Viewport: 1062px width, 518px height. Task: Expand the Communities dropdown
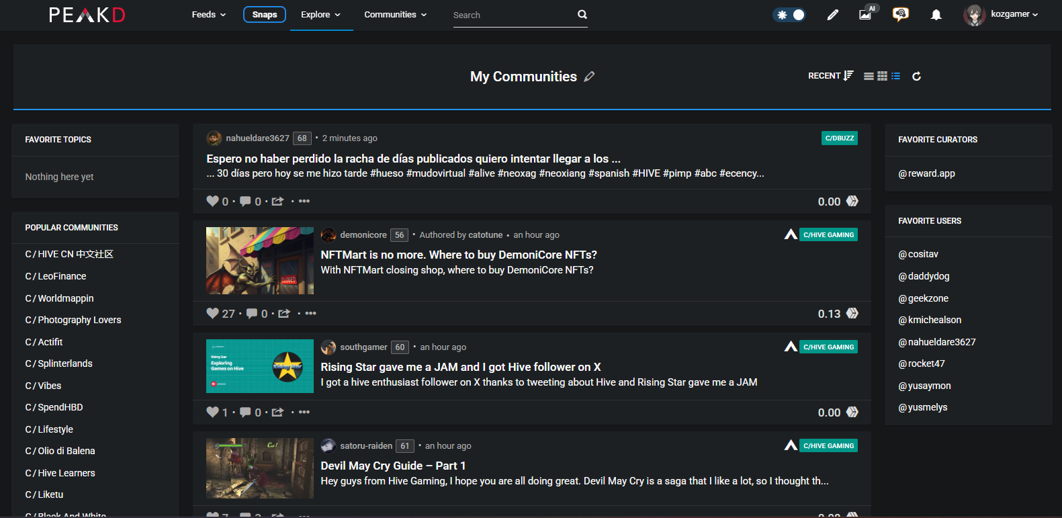pyautogui.click(x=396, y=14)
